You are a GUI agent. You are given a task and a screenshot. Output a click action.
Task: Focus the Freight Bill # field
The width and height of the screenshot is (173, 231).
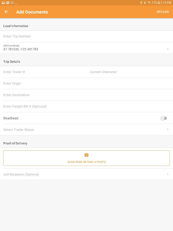pos(88,106)
